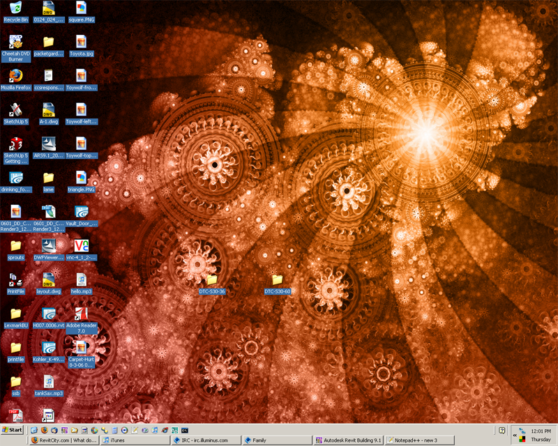Viewport: 558px width, 446px height.
Task: Launch Windows Media Player from Quick Launch
Action: 124,431
